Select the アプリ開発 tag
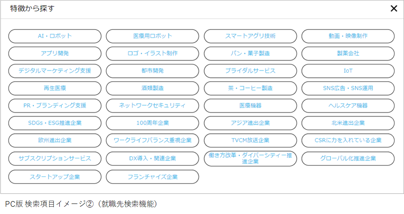Screen dimensions: 404x214 55,53
